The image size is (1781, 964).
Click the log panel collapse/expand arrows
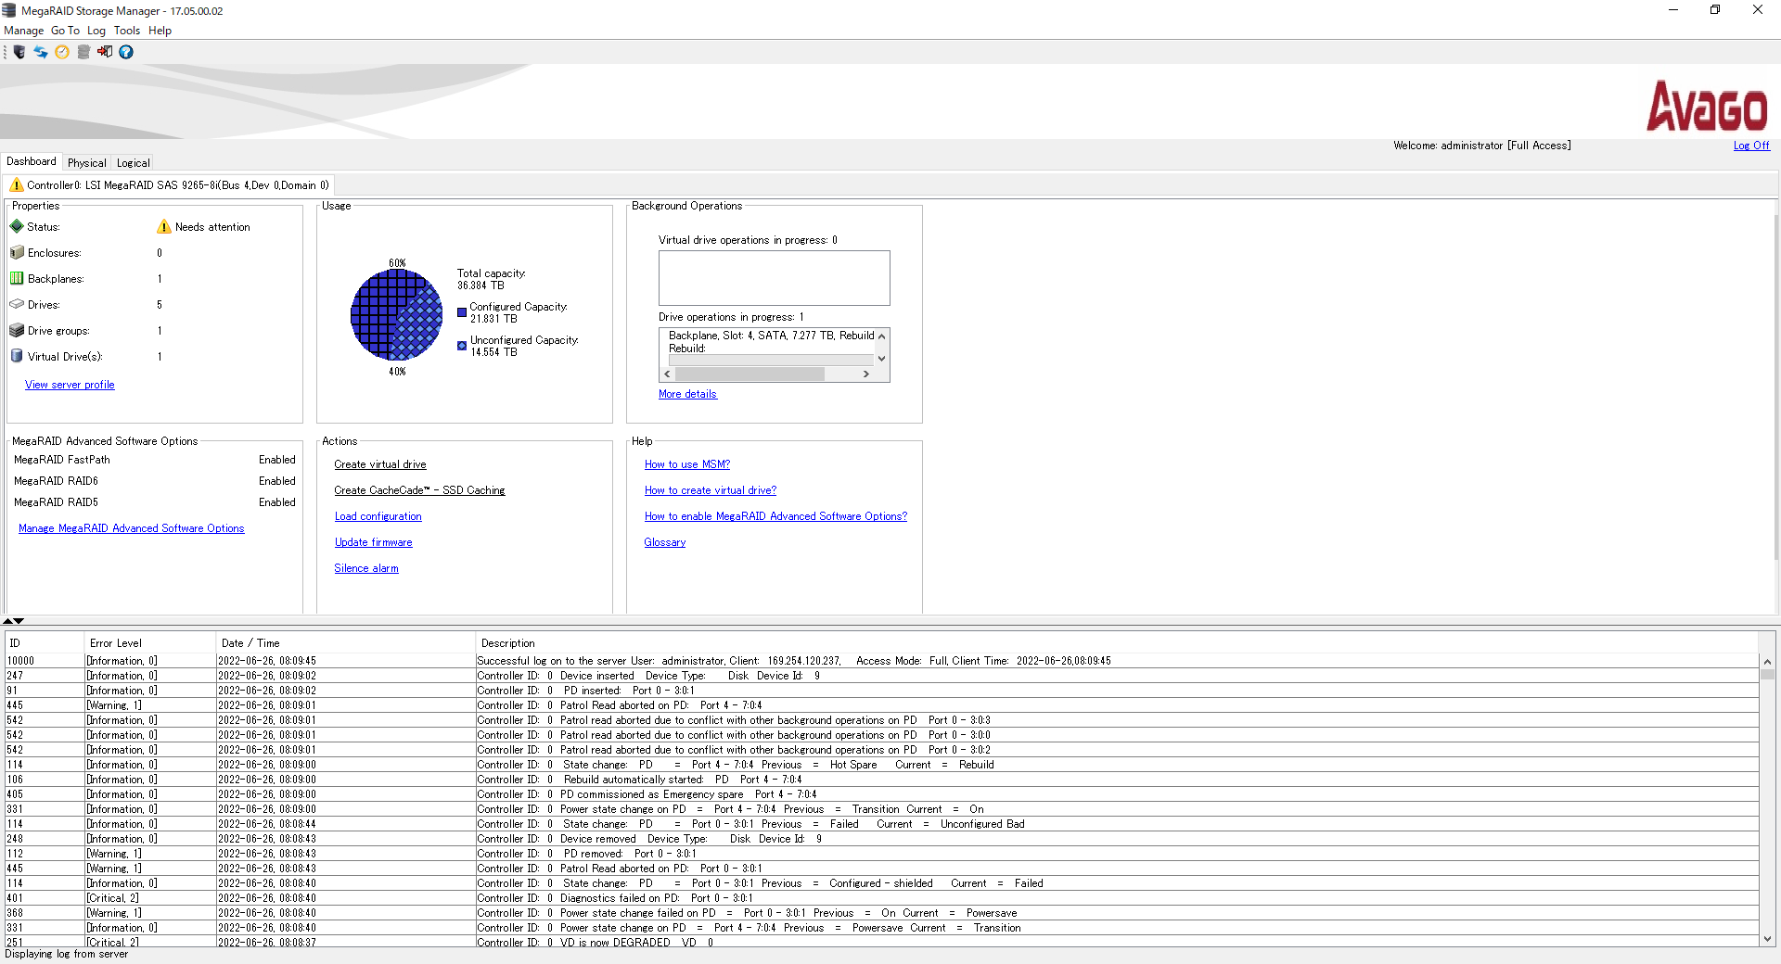(x=13, y=621)
